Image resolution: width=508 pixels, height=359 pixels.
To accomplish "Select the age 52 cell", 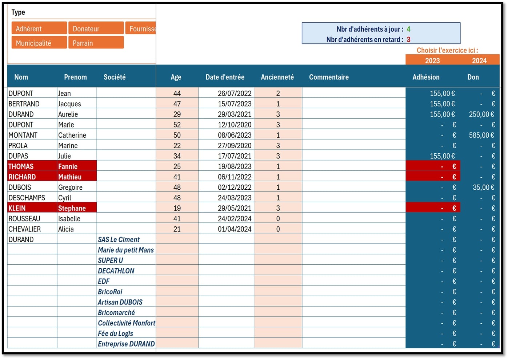I will (177, 125).
